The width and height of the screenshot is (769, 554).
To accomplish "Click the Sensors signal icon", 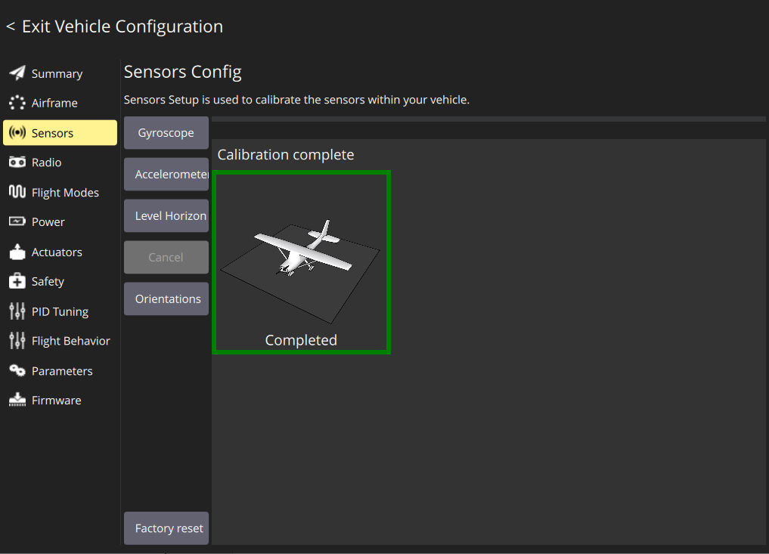I will point(16,132).
